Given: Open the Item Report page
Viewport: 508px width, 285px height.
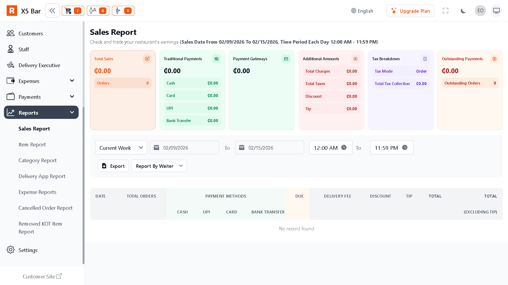Looking at the screenshot, I should 32,144.
